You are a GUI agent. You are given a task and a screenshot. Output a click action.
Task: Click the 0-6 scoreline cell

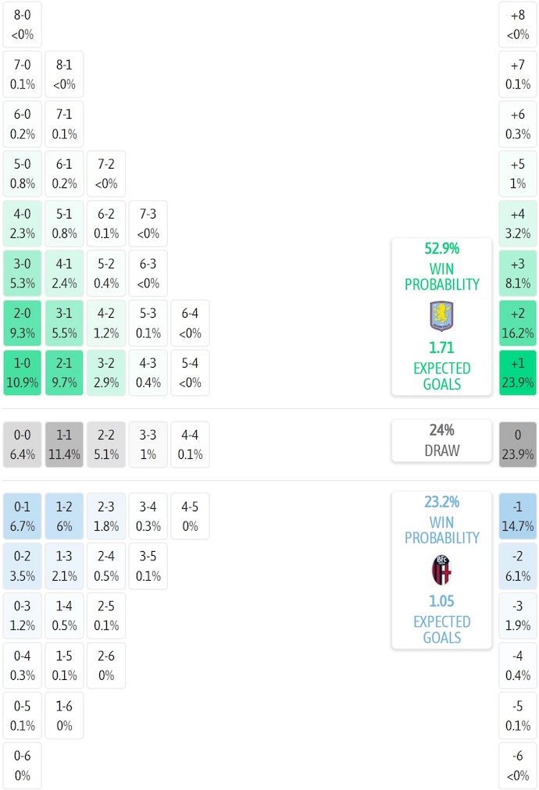(23, 766)
